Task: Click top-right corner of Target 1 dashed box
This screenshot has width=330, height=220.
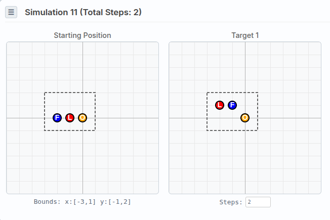Action: coord(258,93)
